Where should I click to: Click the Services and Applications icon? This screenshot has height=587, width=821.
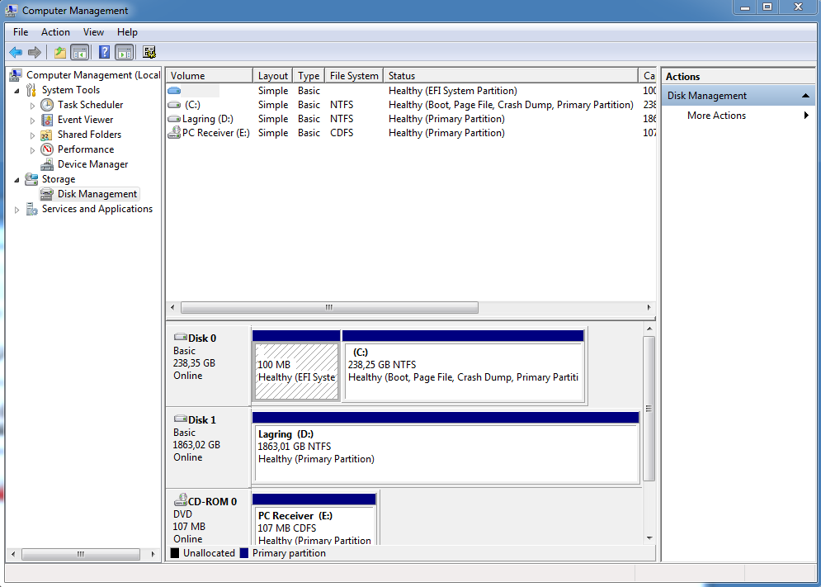pos(32,209)
